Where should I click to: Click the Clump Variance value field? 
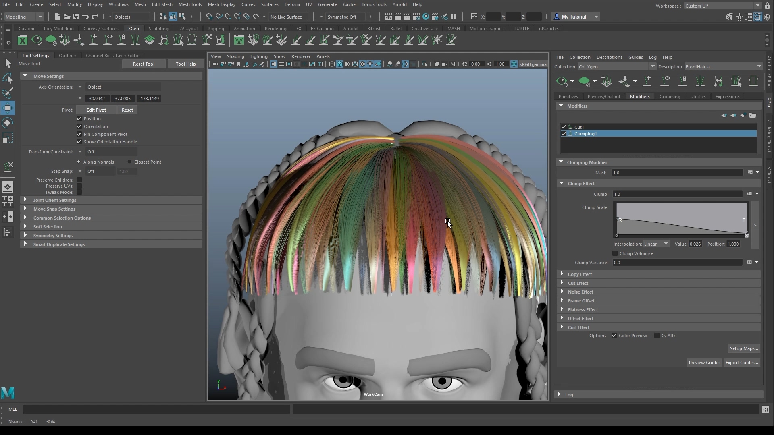677,263
